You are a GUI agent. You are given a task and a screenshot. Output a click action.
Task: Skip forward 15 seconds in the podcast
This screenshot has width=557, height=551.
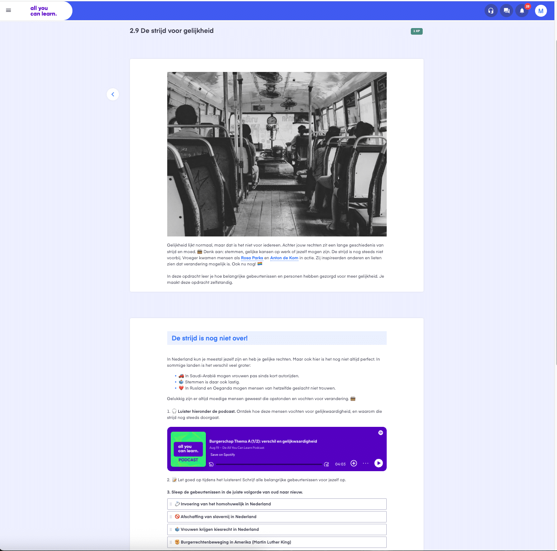pos(327,464)
